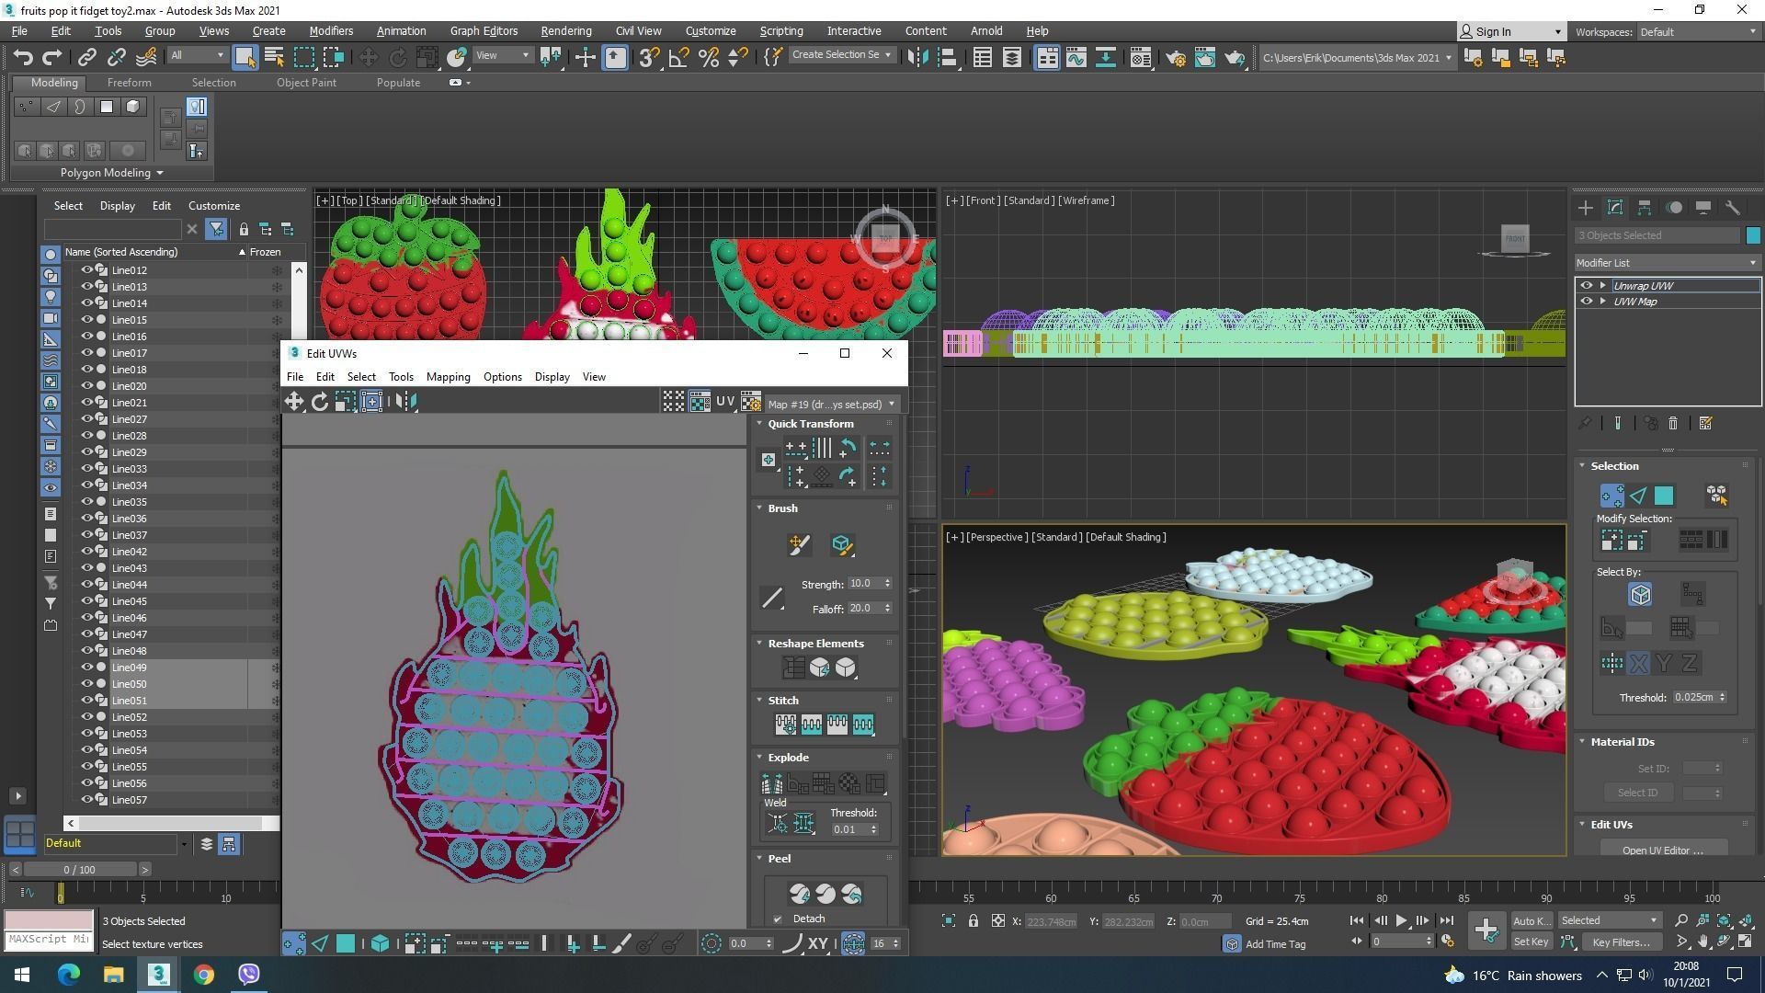Screen dimensions: 1765x993
Task: Click Mirror tool in Edit UVWs toolbar
Action: (x=406, y=402)
